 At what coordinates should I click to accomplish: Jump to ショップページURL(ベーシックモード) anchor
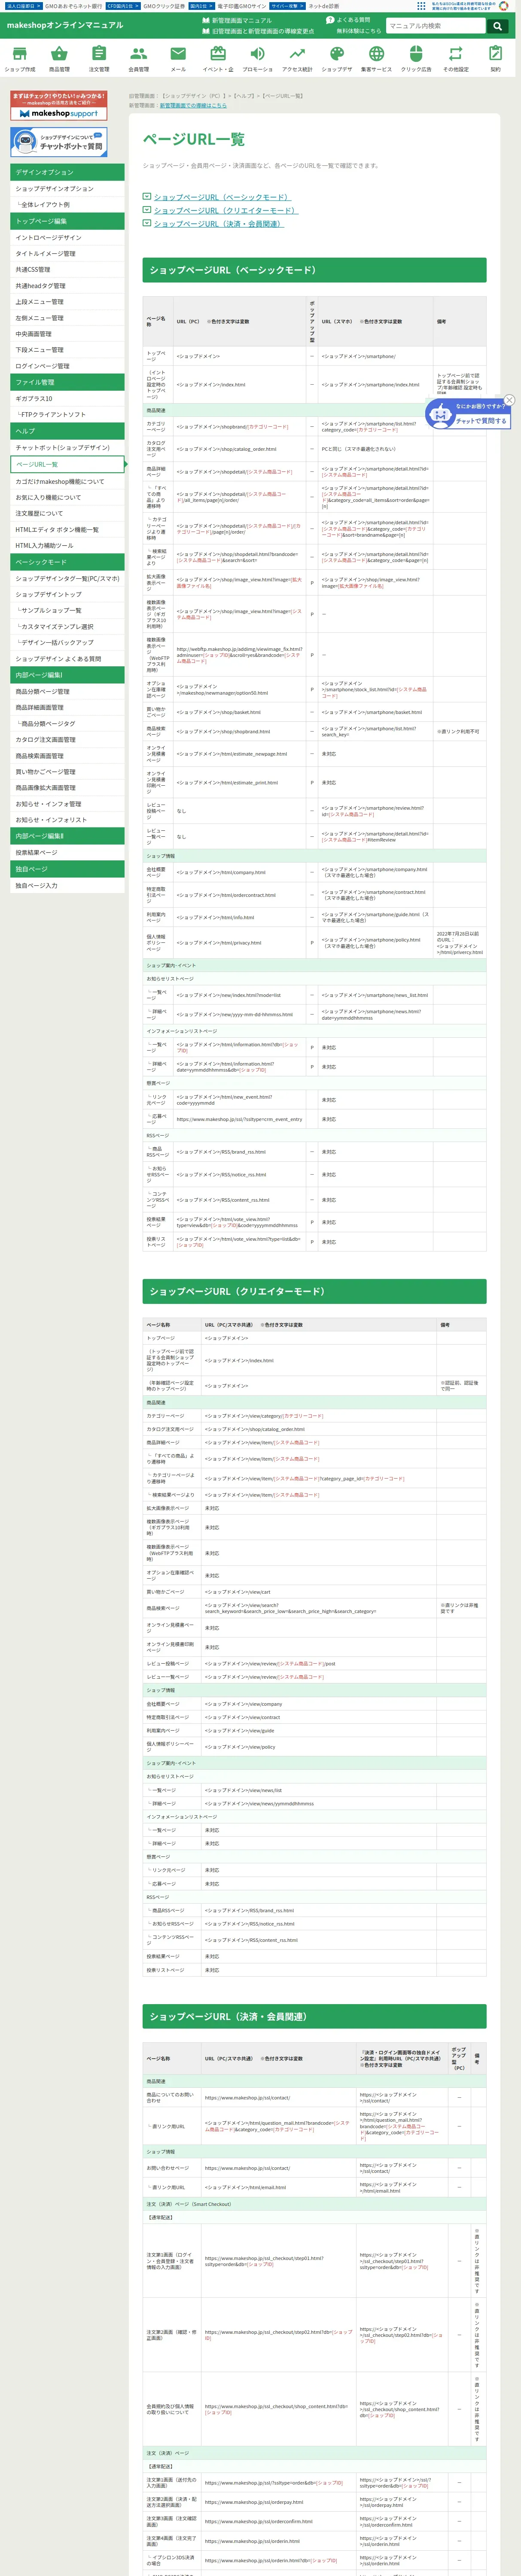point(222,197)
